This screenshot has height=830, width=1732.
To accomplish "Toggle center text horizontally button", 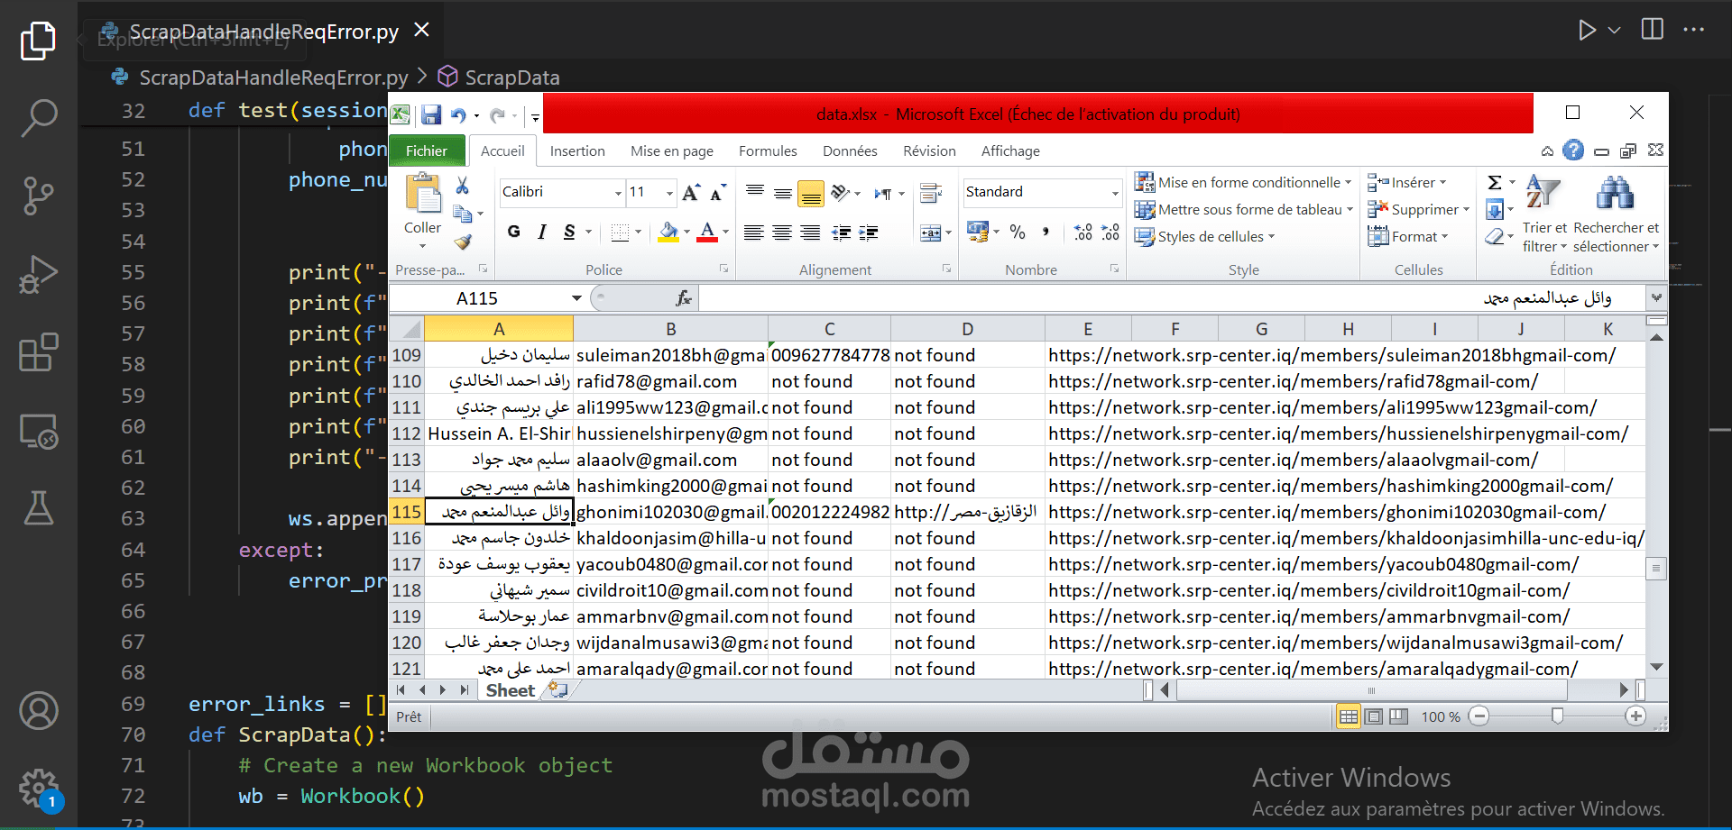I will [782, 233].
